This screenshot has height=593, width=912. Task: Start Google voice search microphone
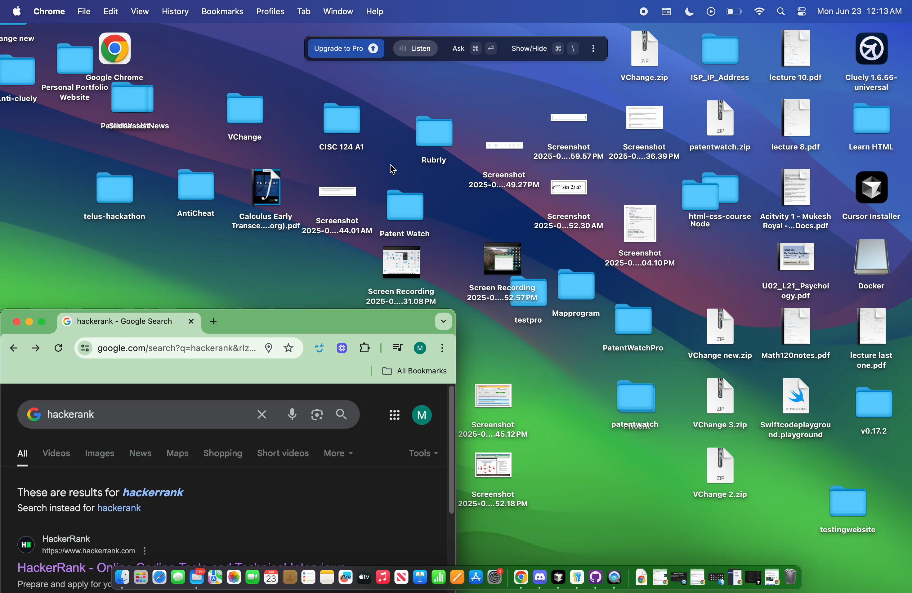click(292, 414)
